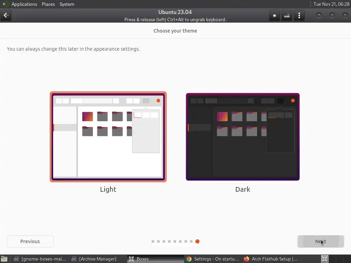
Task: Click the show desktop icon in taskbar
Action: click(x=4, y=259)
